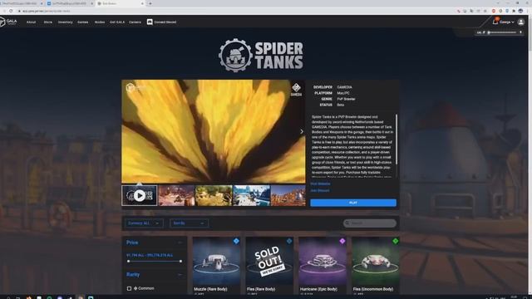Select the fourth gallery thumbnail
The height and width of the screenshot is (299, 532).
coord(251,196)
